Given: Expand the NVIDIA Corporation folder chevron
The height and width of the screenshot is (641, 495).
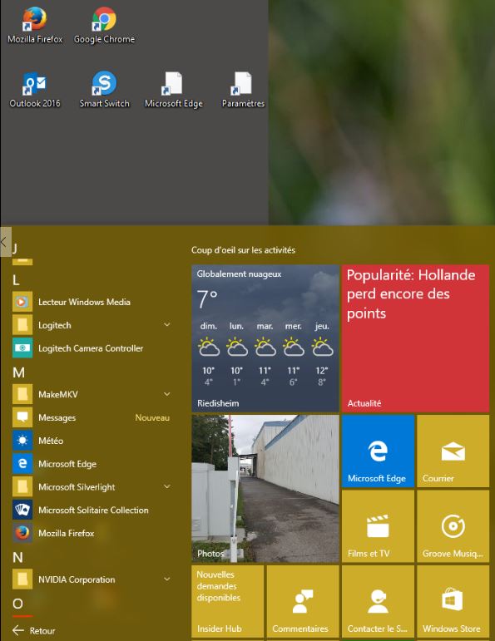Looking at the screenshot, I should [x=167, y=579].
